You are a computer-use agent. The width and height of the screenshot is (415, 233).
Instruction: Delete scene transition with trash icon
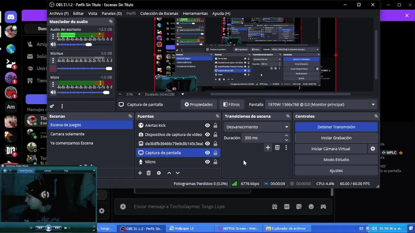(x=277, y=148)
